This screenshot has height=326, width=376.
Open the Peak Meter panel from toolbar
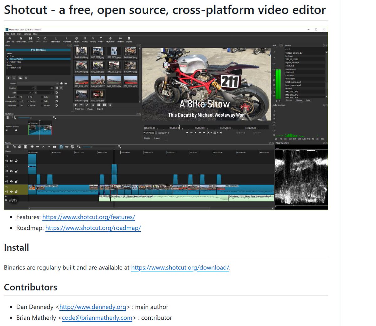(x=55, y=40)
